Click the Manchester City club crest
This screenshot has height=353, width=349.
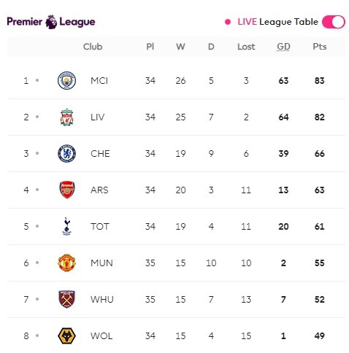pyautogui.click(x=66, y=80)
